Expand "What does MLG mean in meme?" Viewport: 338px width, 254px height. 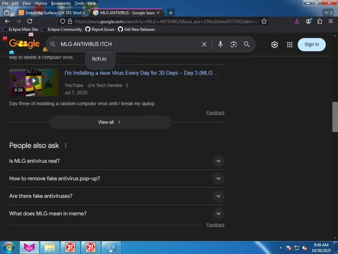(117, 214)
